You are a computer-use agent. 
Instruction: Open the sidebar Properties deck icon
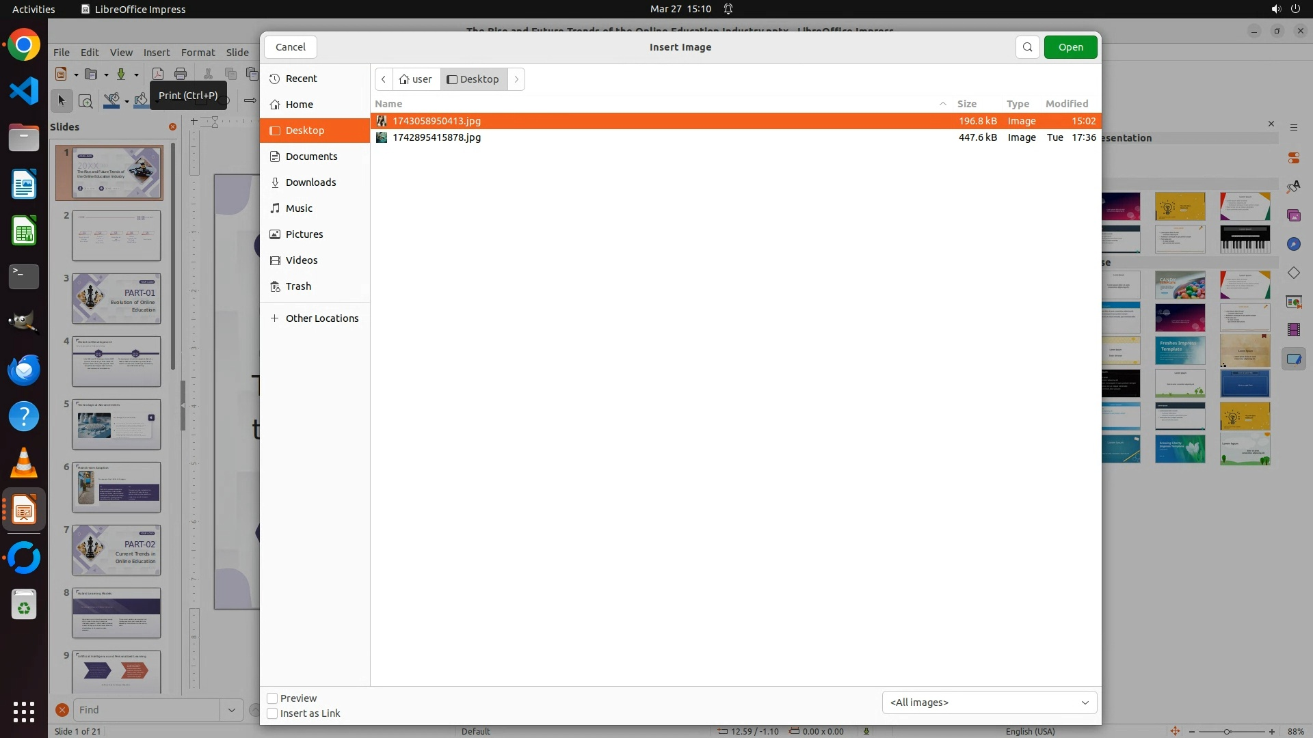pos(1293,158)
